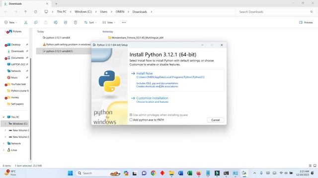Screen dimensions: 318x178
Task: Open Copilot from taskbar
Action: pos(126,173)
